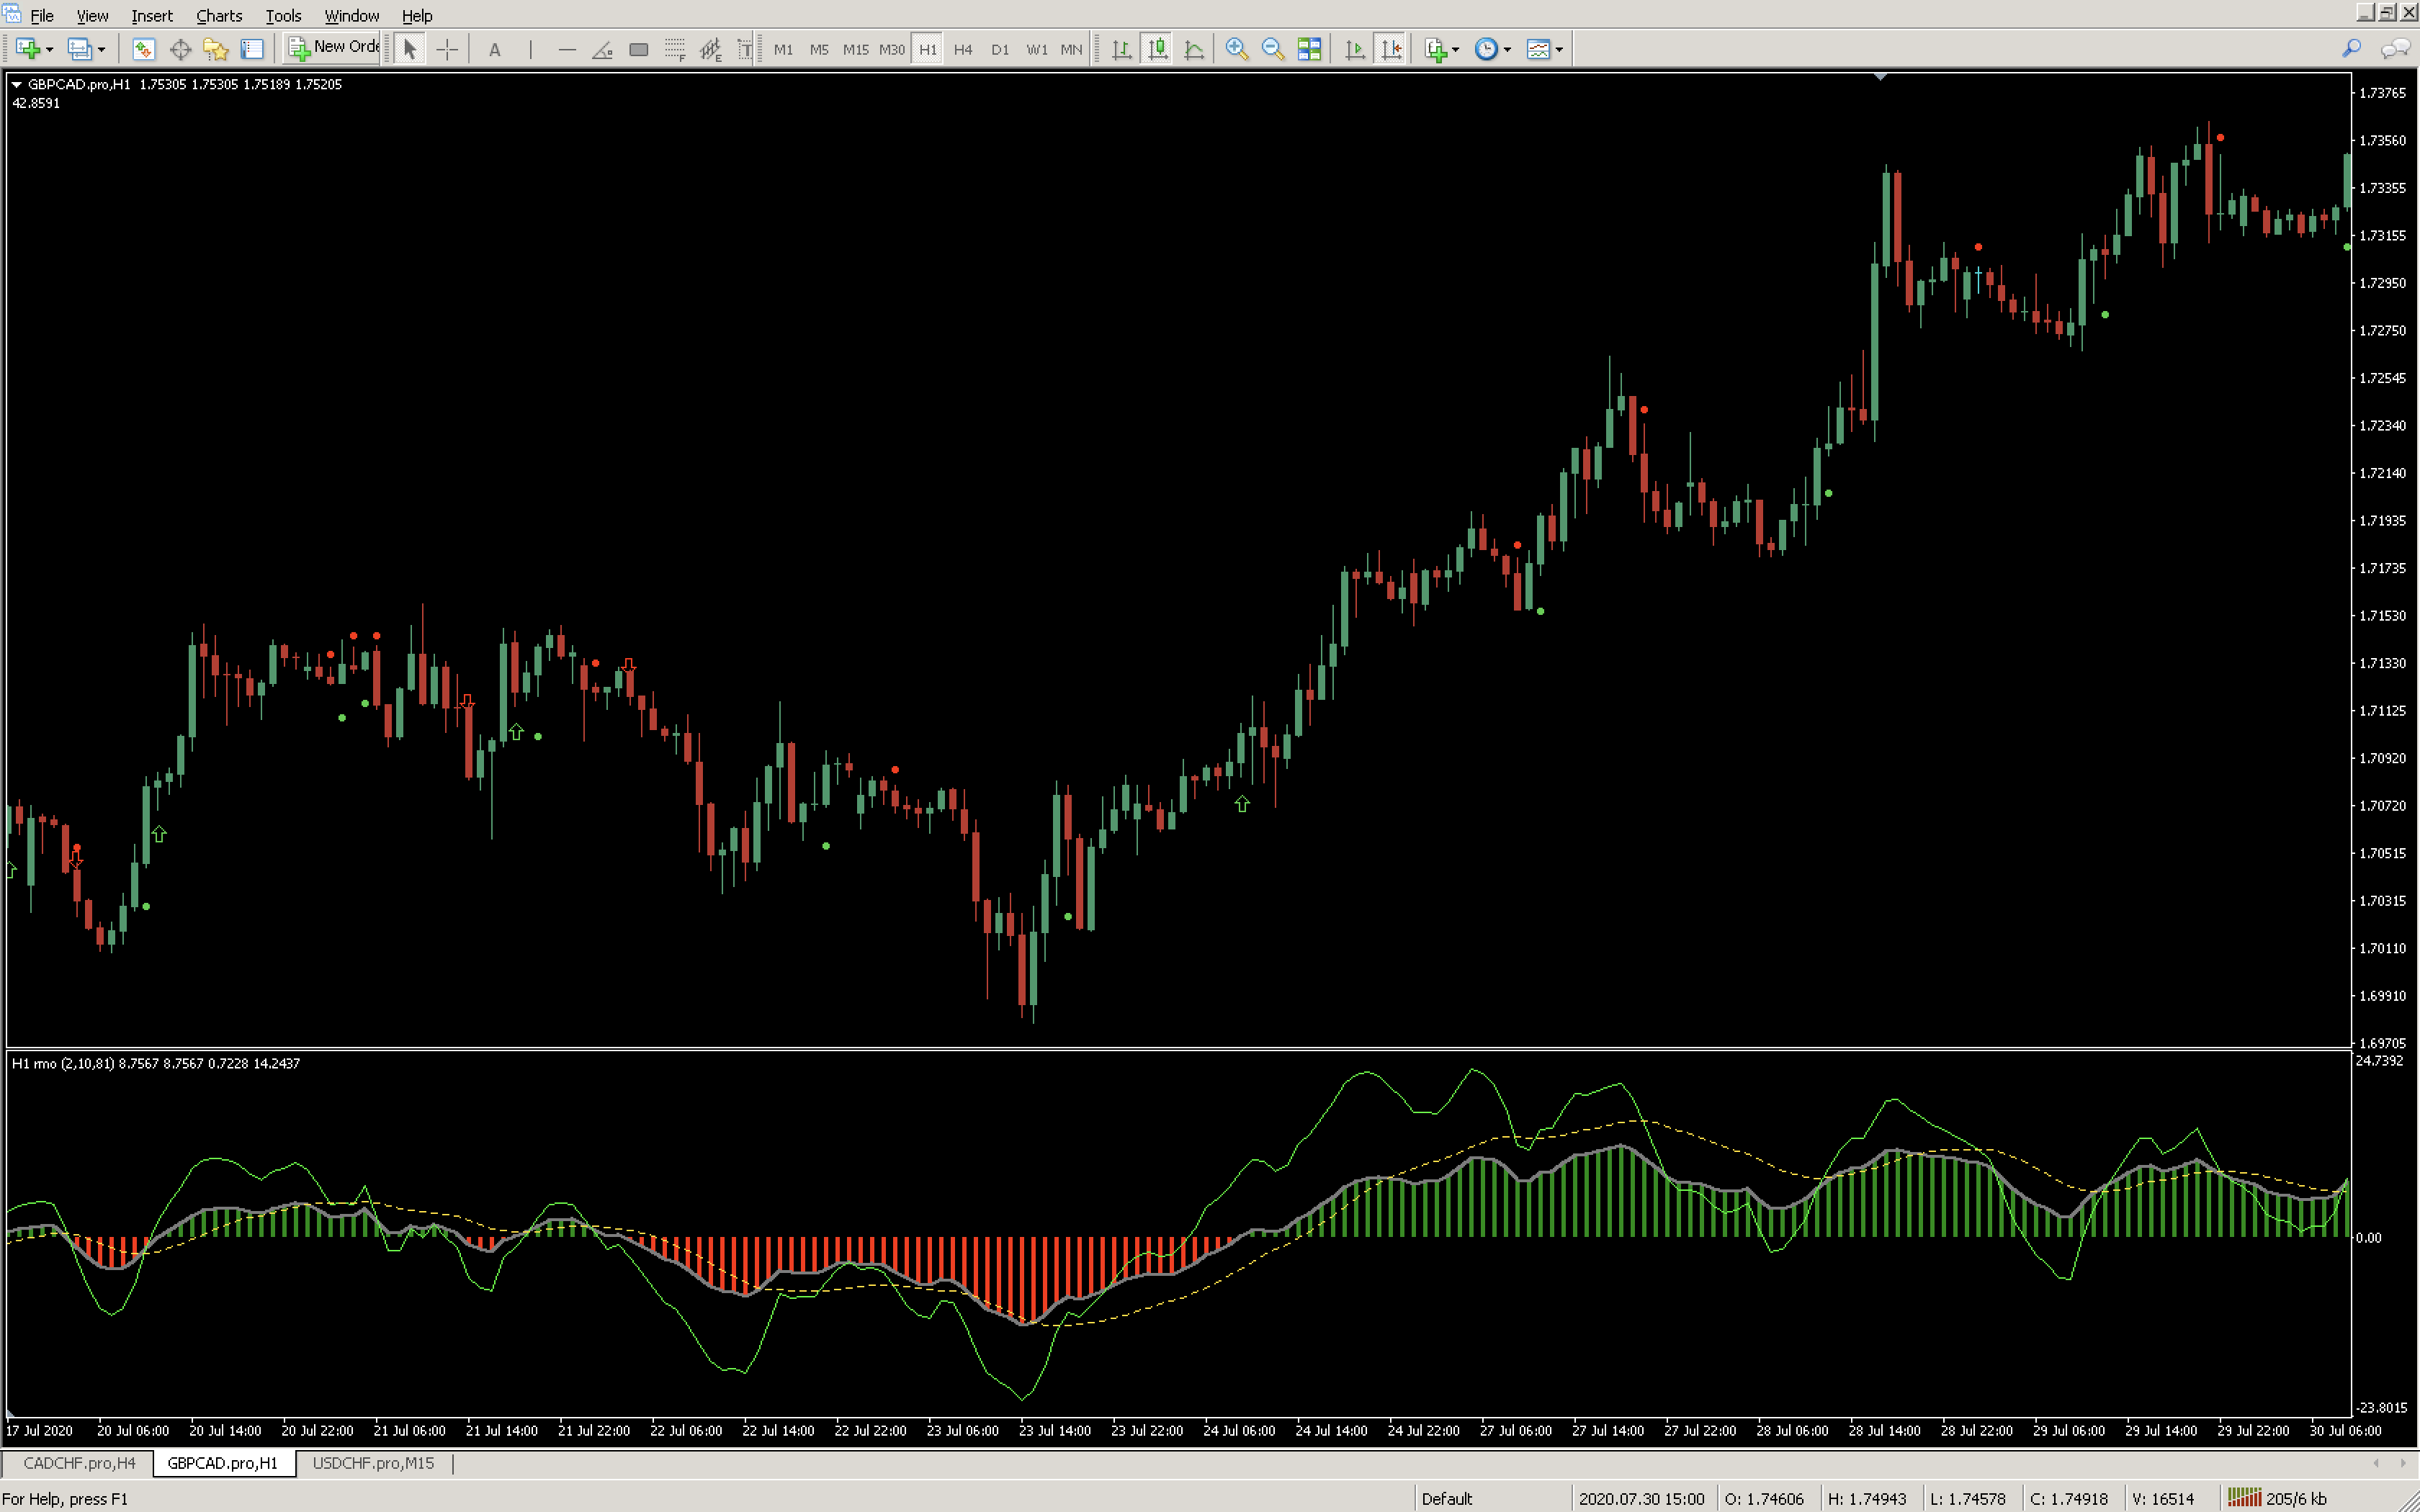Open the Market Watch icon
Screen dimensions: 2420x1512
tap(143, 49)
